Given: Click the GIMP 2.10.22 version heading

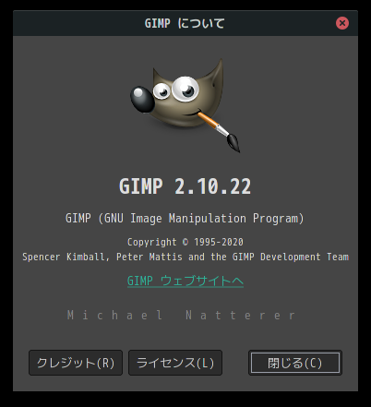Looking at the screenshot, I should 185,186.
